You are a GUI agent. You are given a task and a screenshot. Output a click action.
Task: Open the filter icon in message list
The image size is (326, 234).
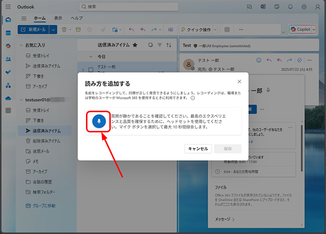pos(160,45)
